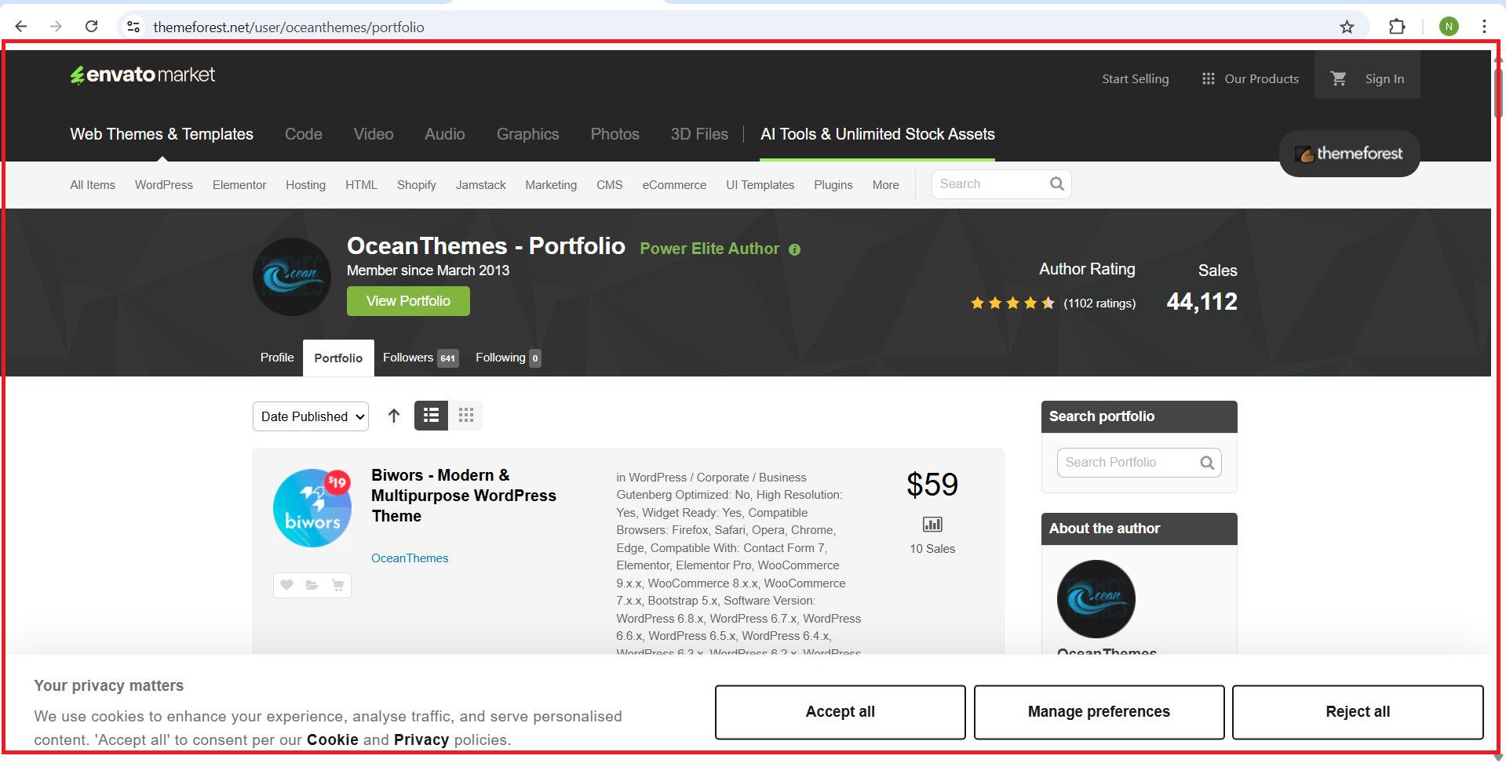
Task: Switch to grid view layout
Action: click(x=466, y=416)
